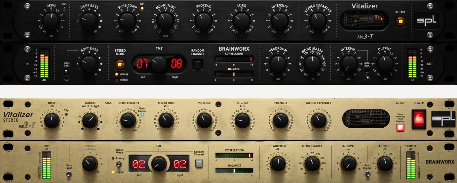Click the Intensity knob on gold MK2-T
This screenshot has height=183, width=457.
click(x=281, y=121)
